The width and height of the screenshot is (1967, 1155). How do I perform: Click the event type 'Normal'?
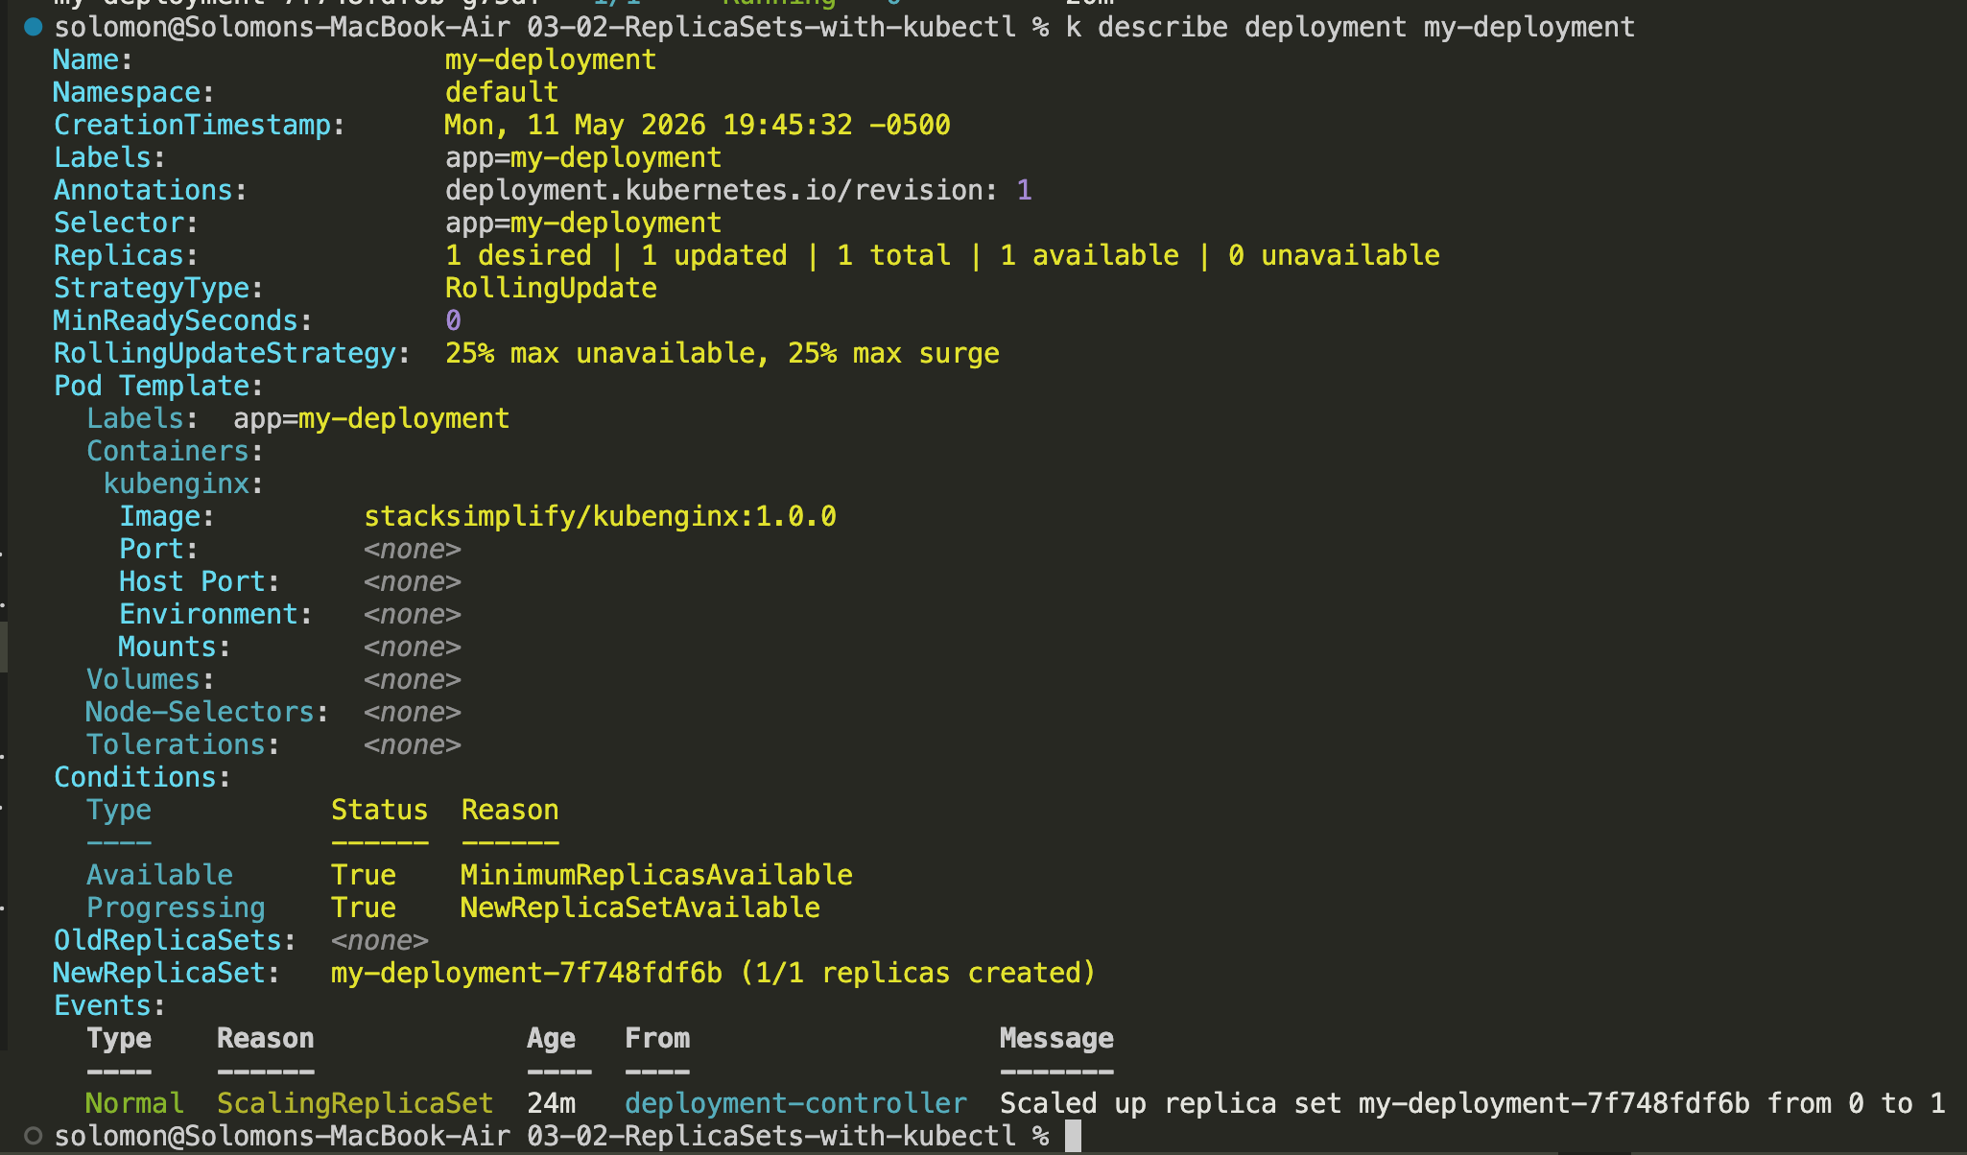click(x=134, y=1103)
